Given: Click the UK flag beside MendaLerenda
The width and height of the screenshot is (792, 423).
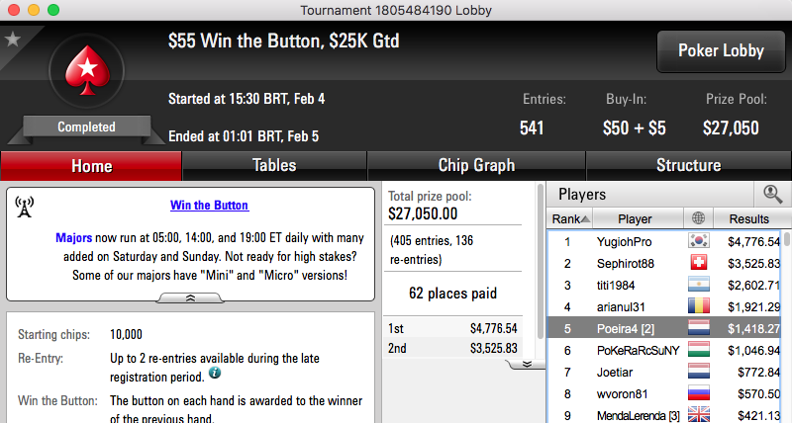Looking at the screenshot, I should [x=699, y=415].
